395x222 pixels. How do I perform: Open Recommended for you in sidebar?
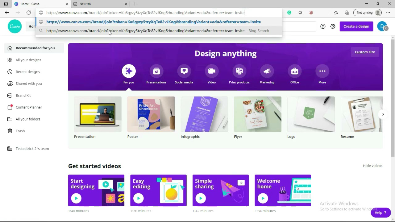[x=34, y=48]
